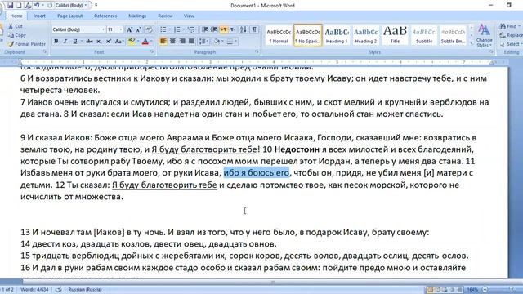Screen dimensions: 523x294
Task: Switch to the Home tab
Action: click(16, 16)
